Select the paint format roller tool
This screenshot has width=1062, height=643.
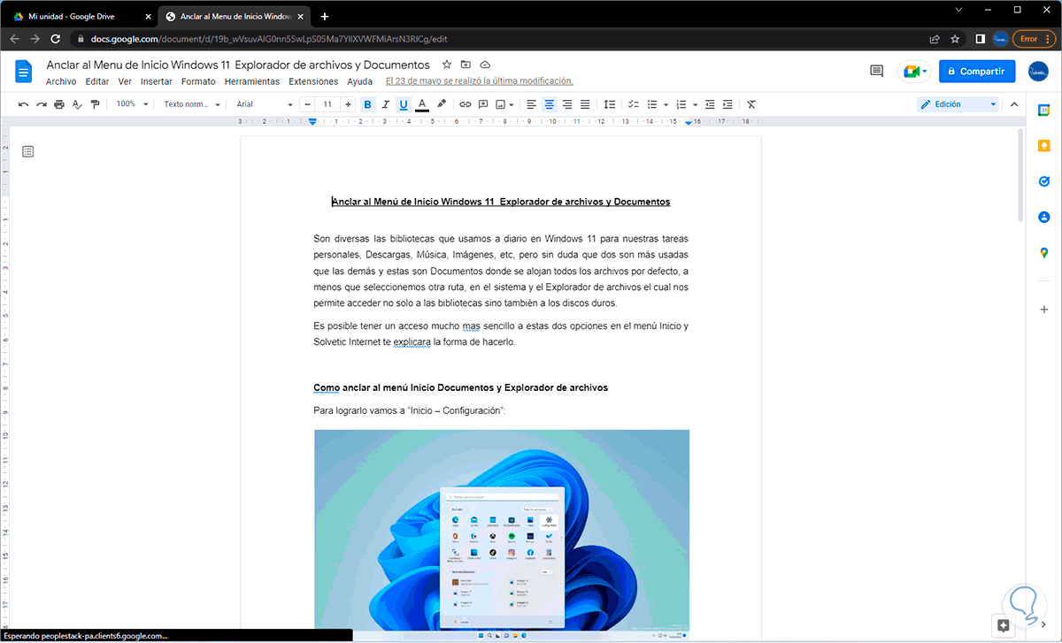click(x=95, y=104)
